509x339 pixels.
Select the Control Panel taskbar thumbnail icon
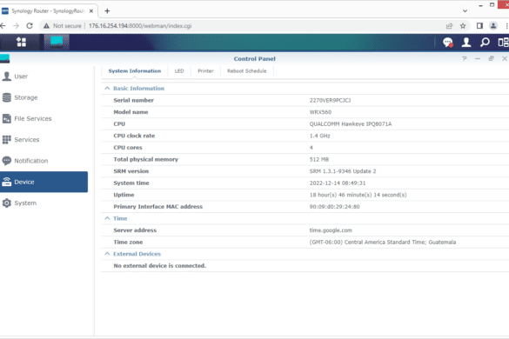pos(57,43)
